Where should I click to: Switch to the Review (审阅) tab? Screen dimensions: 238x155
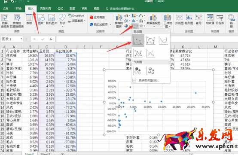pyautogui.click(x=84, y=9)
